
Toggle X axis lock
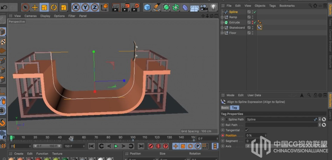(75, 8)
